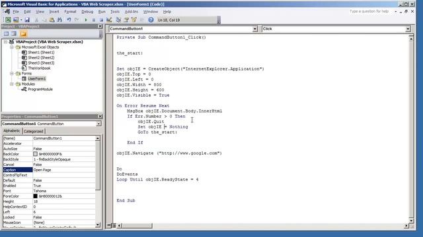The width and height of the screenshot is (423, 237).
Task: Click the Open Page caption value
Action: point(42,170)
